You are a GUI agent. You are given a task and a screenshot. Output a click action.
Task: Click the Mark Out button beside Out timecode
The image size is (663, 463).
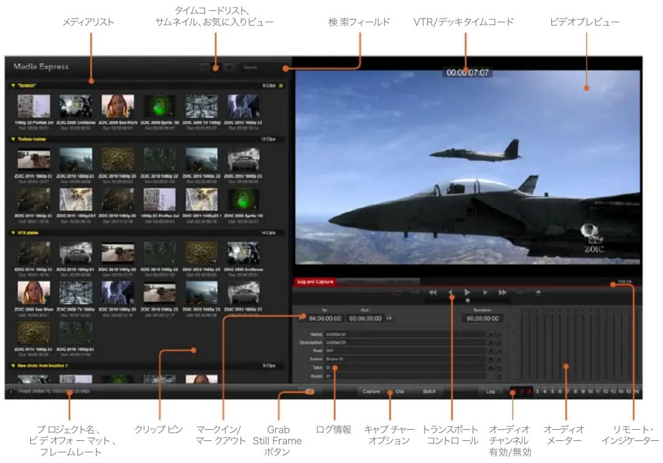(x=389, y=318)
